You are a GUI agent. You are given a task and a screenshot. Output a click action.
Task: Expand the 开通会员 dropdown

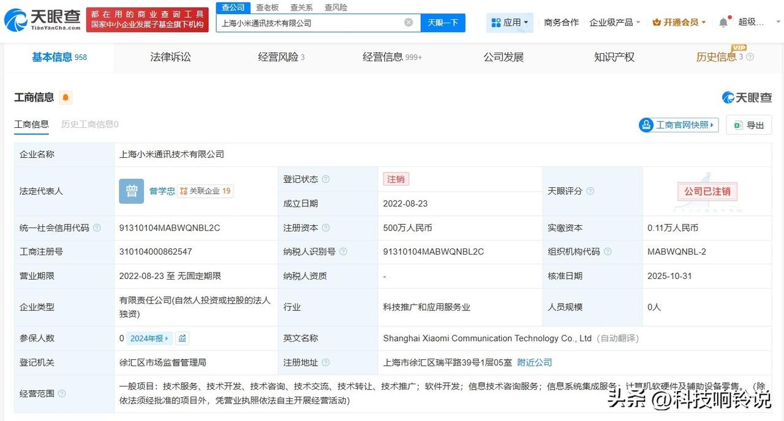coord(679,22)
